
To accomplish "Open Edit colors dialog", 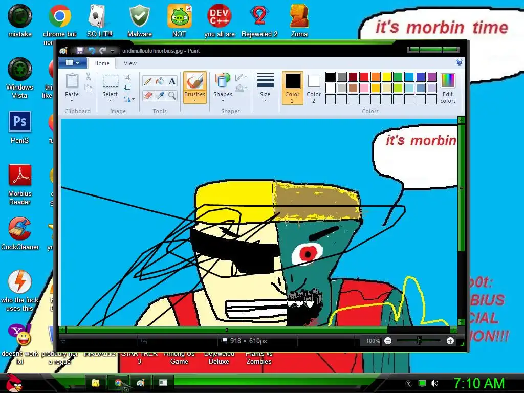I will 448,89.
